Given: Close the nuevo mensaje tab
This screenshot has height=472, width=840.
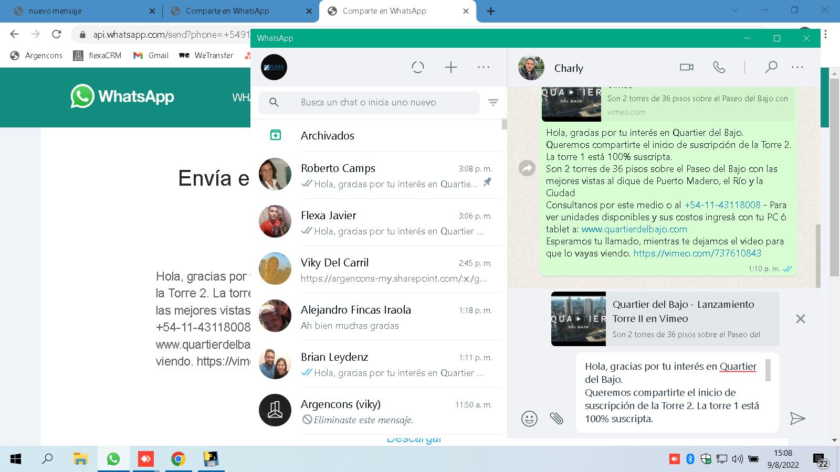Looking at the screenshot, I should [x=152, y=11].
